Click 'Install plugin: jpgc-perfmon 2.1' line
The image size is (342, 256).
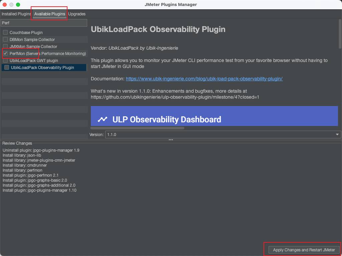(30, 175)
